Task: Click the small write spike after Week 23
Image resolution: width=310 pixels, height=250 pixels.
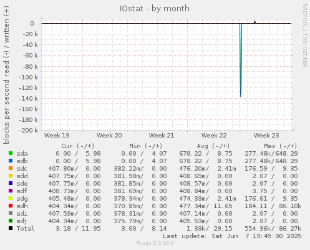Action: [x=254, y=22]
